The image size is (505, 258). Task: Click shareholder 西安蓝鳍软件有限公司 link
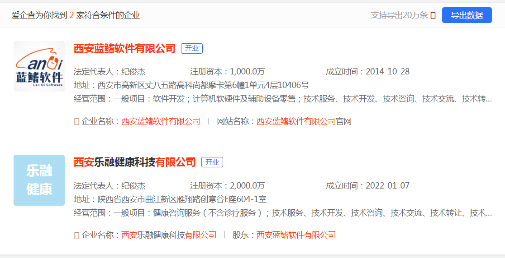(x=296, y=235)
